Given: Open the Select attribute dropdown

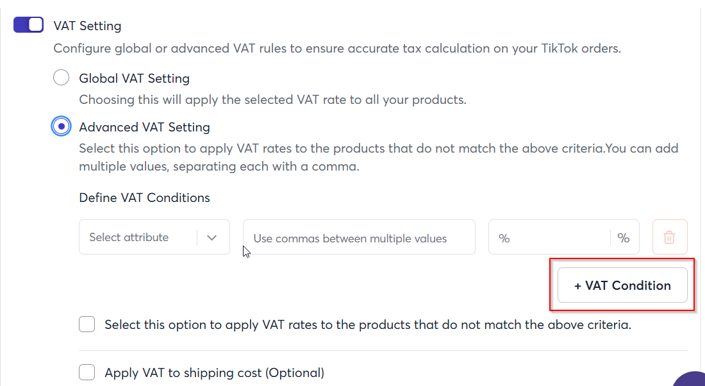Looking at the screenshot, I should [154, 237].
